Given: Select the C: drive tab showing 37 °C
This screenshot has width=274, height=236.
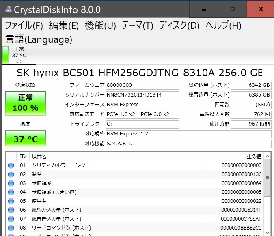Looking at the screenshot, I should click(19, 55).
